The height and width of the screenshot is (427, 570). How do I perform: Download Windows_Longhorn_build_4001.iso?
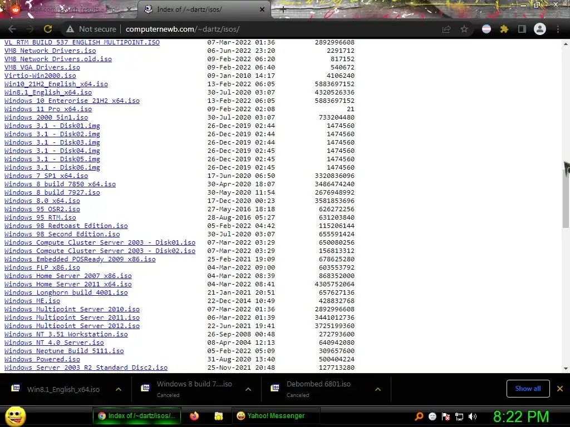tap(66, 292)
